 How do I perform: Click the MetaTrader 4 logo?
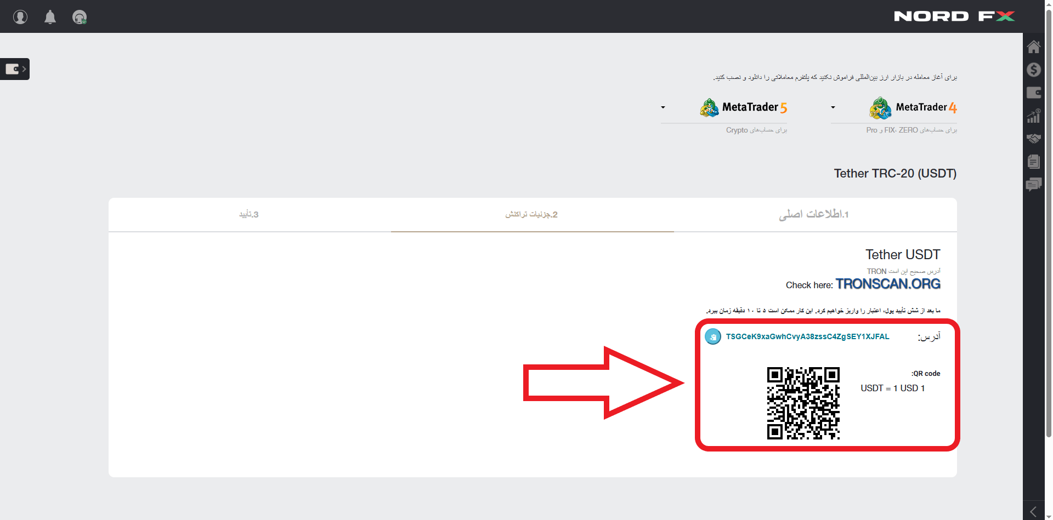tap(913, 107)
